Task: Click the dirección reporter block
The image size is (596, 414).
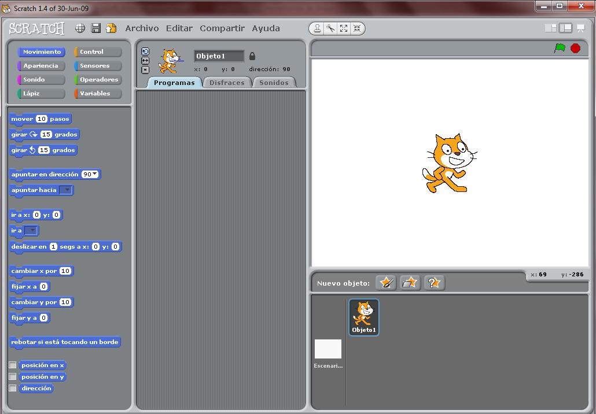Action: click(36, 388)
